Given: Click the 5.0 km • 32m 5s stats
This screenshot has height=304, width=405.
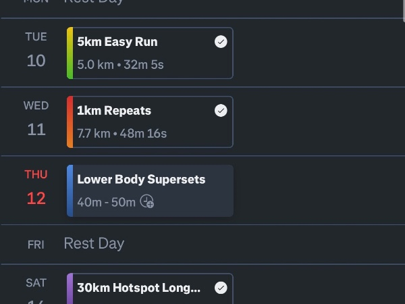Looking at the screenshot, I should tap(120, 65).
